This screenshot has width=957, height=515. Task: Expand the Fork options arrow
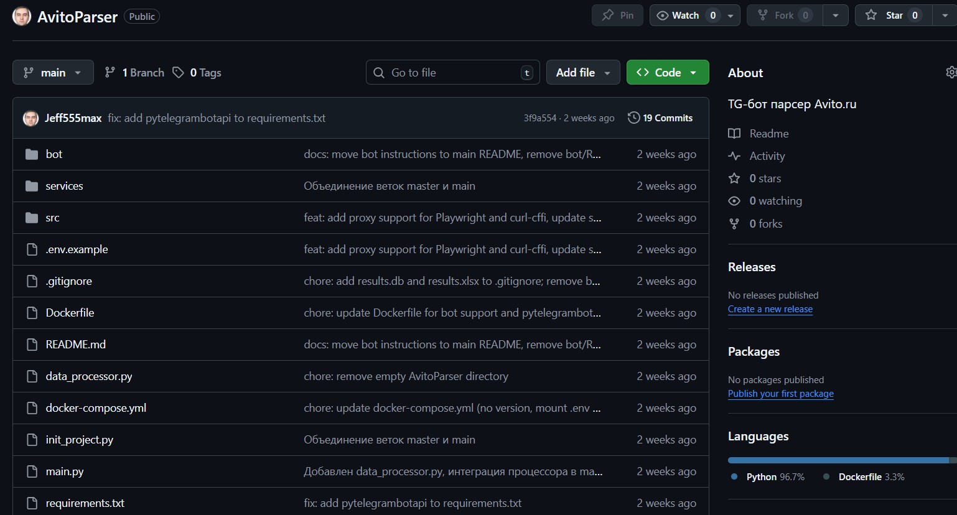point(835,16)
